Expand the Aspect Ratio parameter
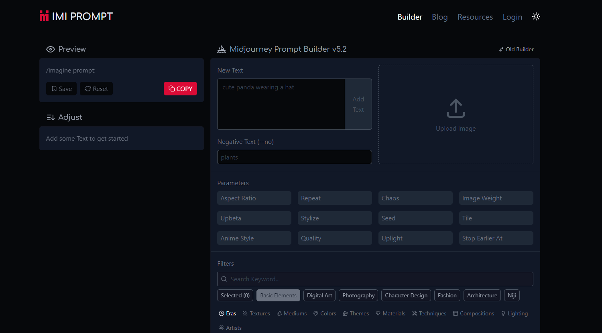602x333 pixels. pos(254,198)
